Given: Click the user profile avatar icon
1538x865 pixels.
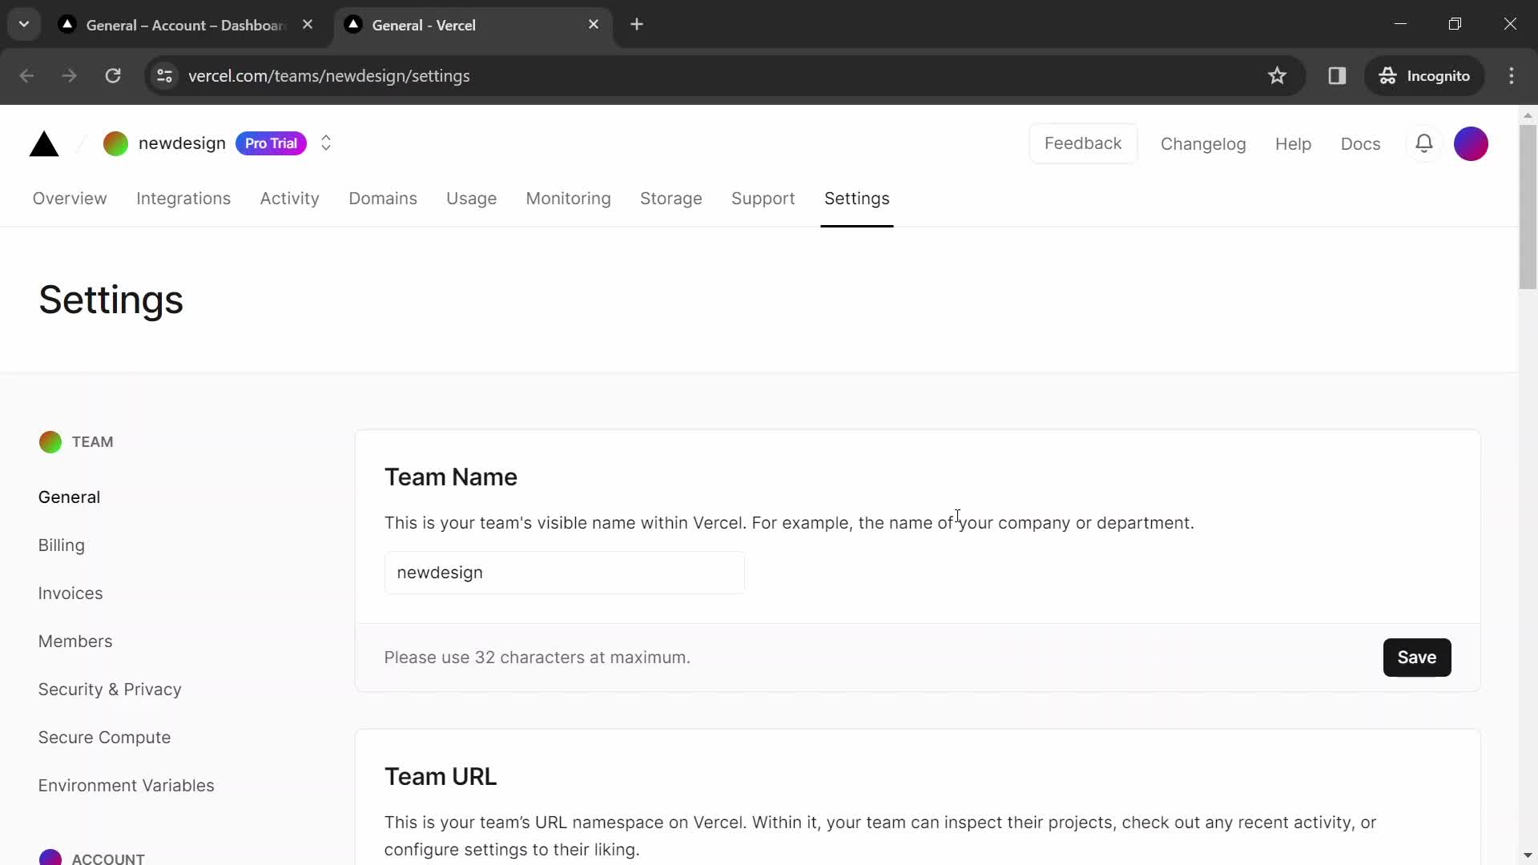Looking at the screenshot, I should point(1472,143).
